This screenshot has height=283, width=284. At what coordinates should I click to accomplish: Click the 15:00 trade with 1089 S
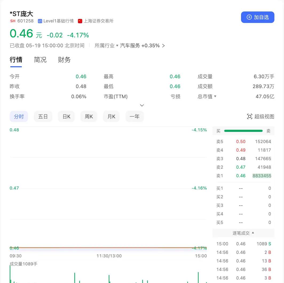click(244, 244)
